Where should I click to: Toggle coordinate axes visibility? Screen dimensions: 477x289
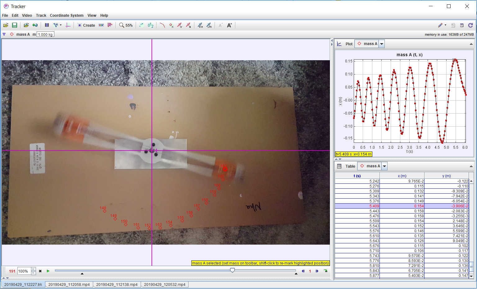click(x=68, y=25)
